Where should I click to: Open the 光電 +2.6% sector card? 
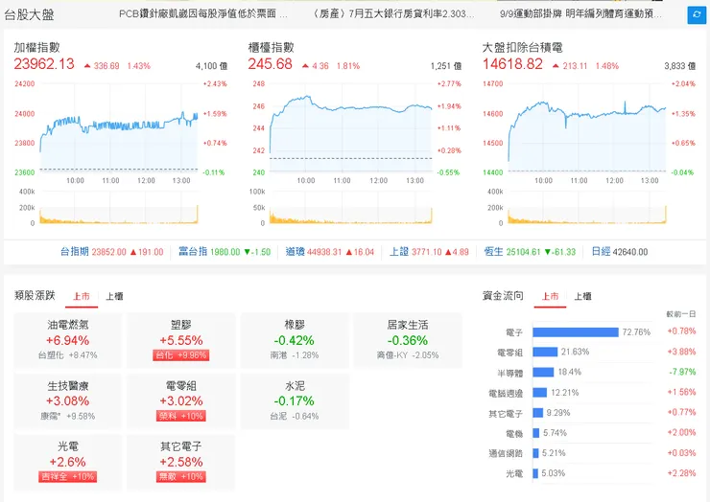[68, 462]
